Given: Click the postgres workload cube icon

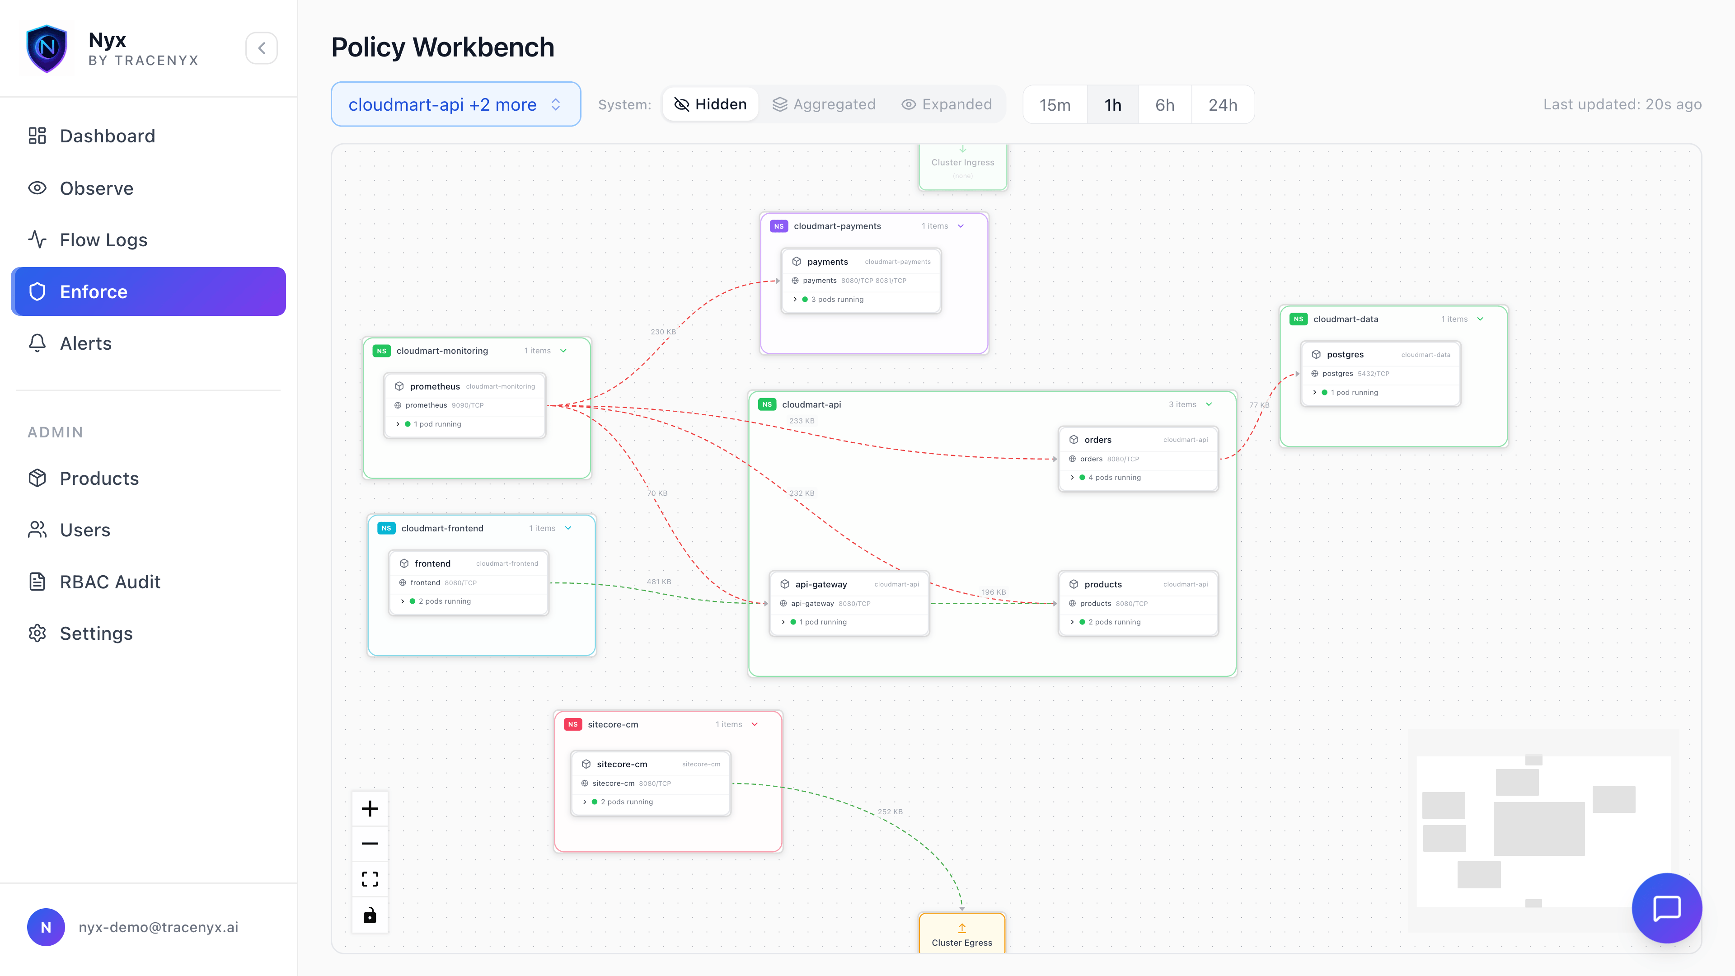Looking at the screenshot, I should coord(1316,355).
